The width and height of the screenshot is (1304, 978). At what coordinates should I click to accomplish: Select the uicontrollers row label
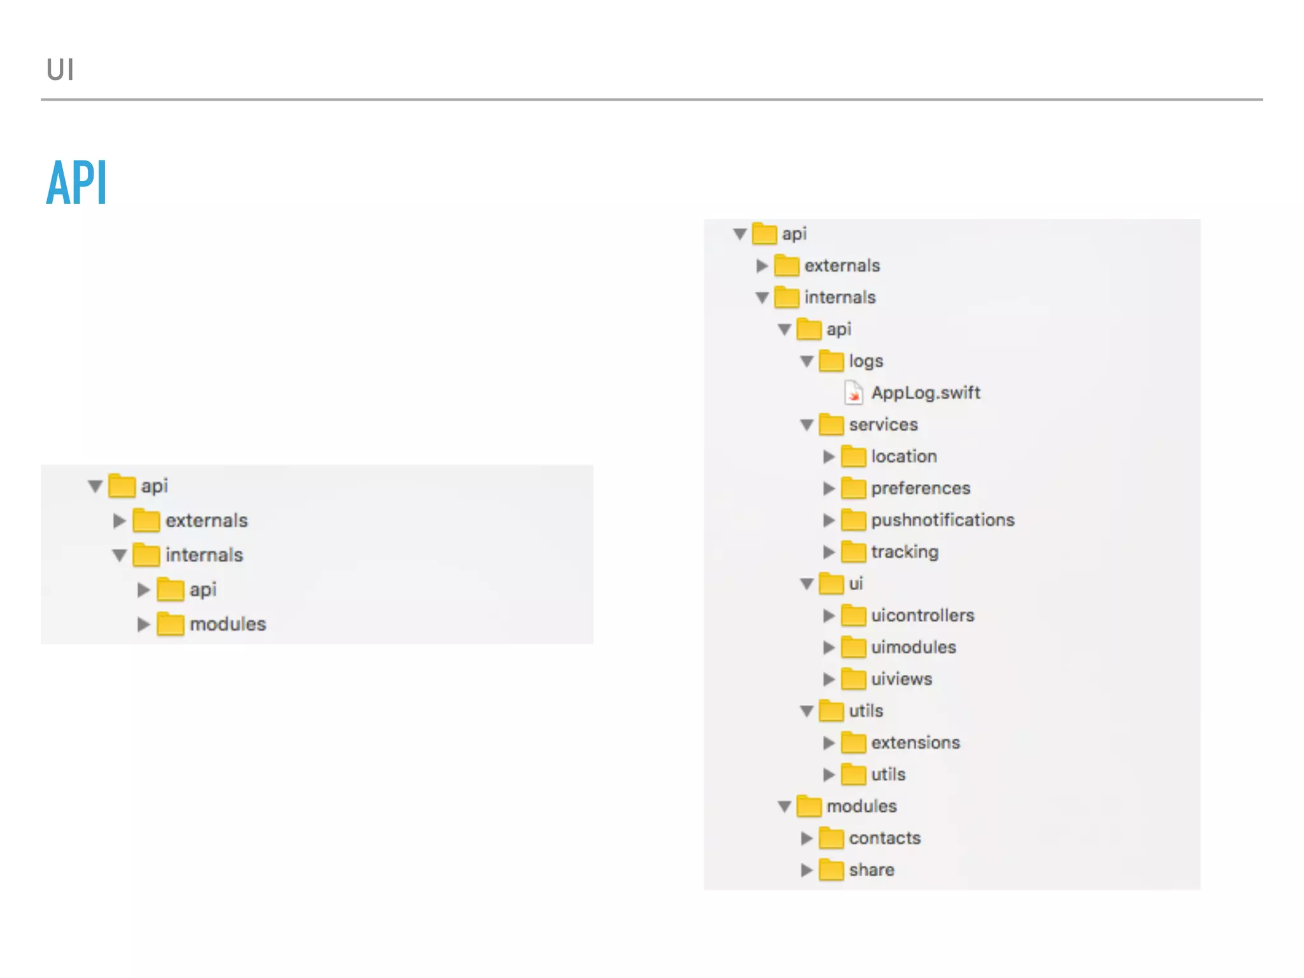(923, 615)
